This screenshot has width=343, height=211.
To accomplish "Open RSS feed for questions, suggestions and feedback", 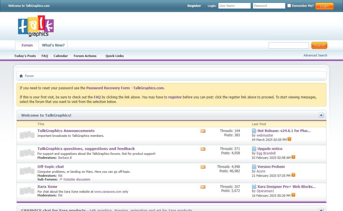I will (x=203, y=149).
